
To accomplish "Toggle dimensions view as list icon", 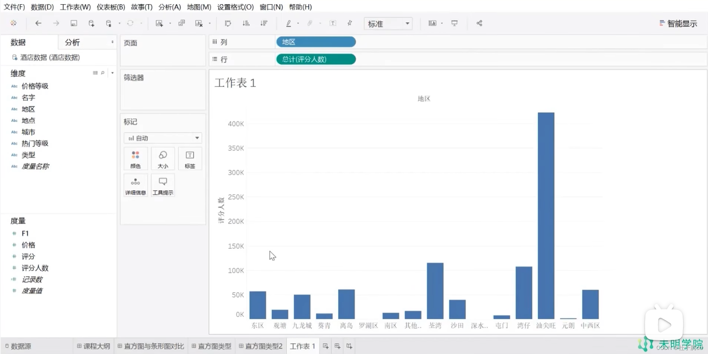I will pos(95,73).
